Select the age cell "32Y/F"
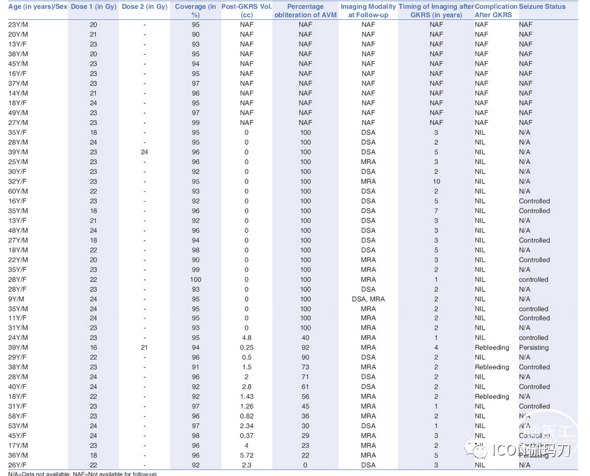Image resolution: width=590 pixels, height=476 pixels. coord(18,181)
